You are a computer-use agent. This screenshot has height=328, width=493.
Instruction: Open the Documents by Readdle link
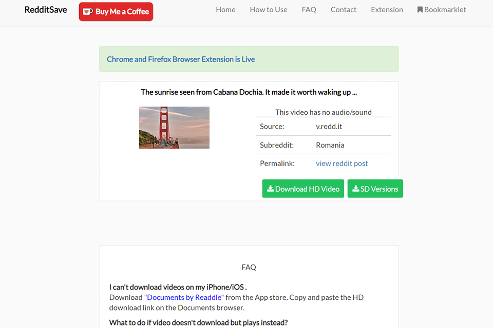[x=184, y=297]
